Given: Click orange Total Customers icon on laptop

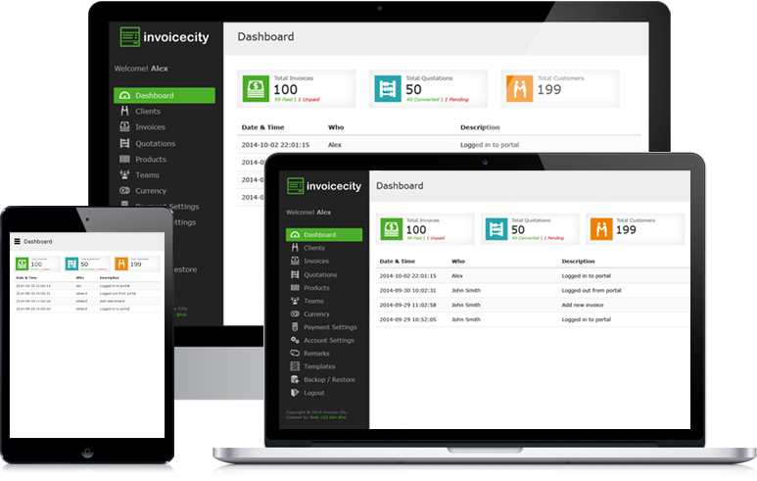Looking at the screenshot, I should point(601,229).
